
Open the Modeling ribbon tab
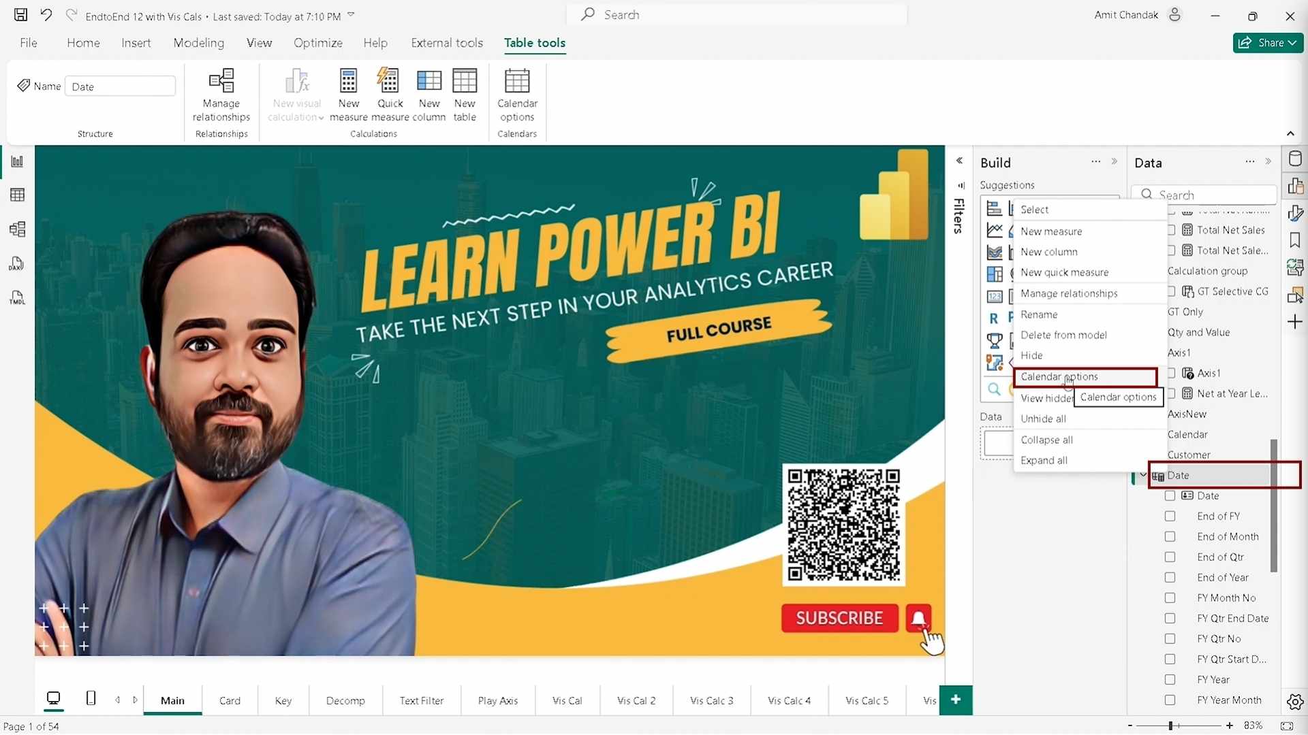pos(199,42)
